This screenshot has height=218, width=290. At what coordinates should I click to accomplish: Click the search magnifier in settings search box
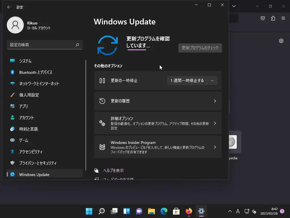click(77, 45)
